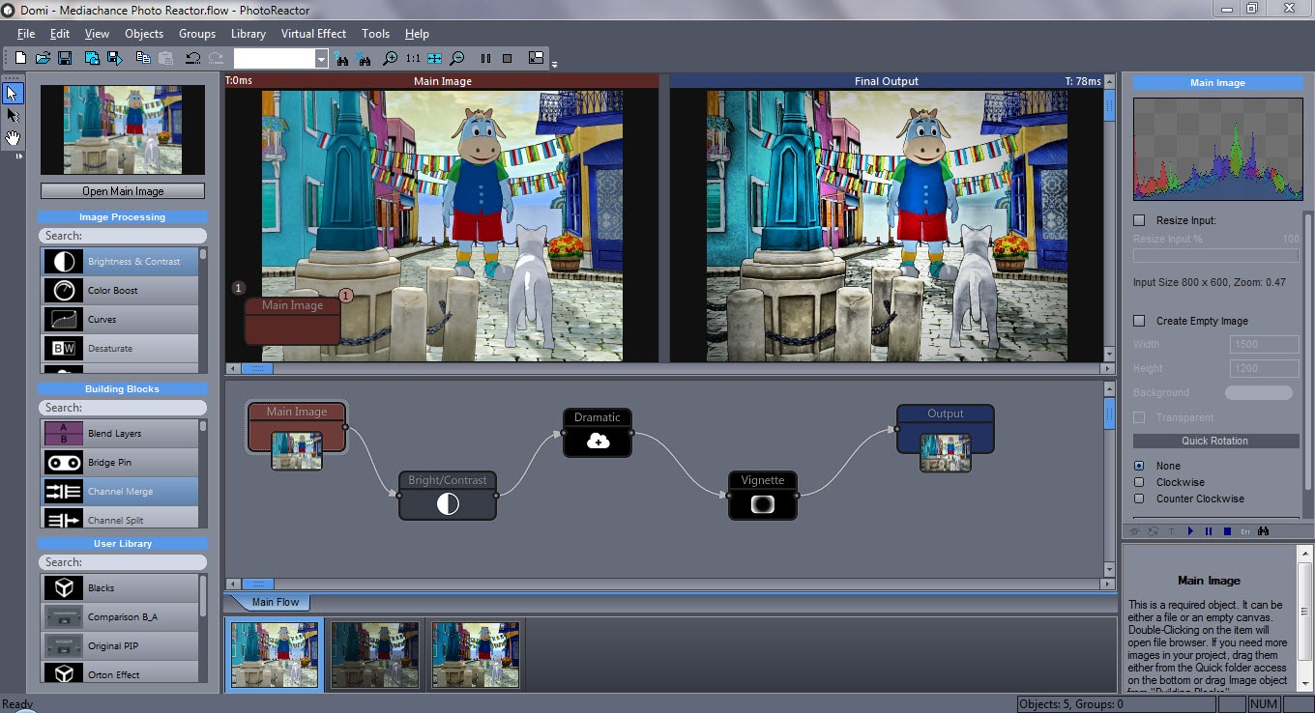
Task: Click the Building Blocks search field
Action: 123,408
